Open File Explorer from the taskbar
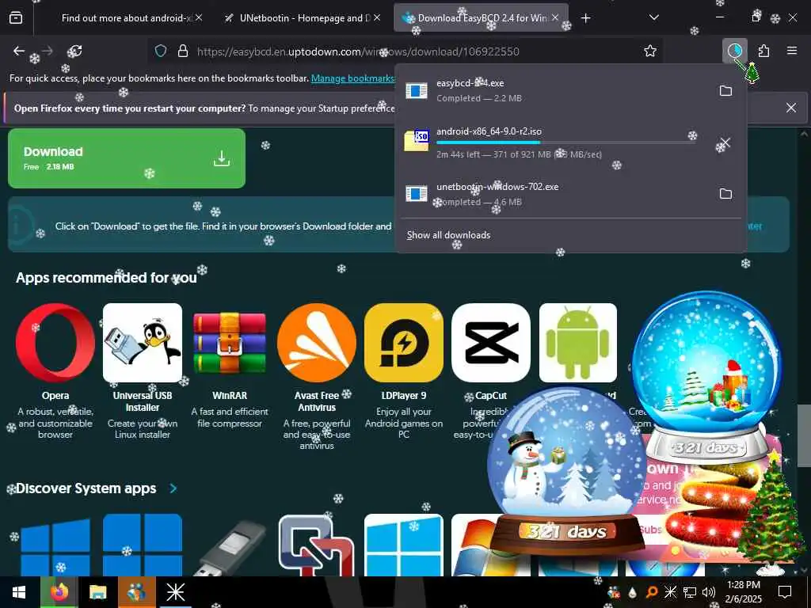This screenshot has width=811, height=608. 97,592
